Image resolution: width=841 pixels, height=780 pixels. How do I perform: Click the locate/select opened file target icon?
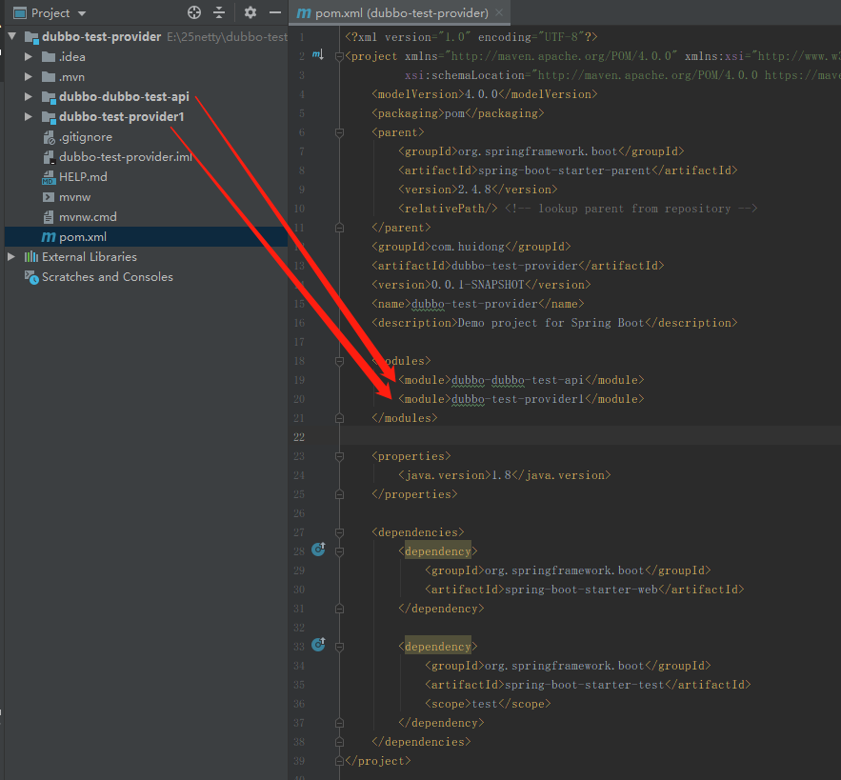(194, 12)
